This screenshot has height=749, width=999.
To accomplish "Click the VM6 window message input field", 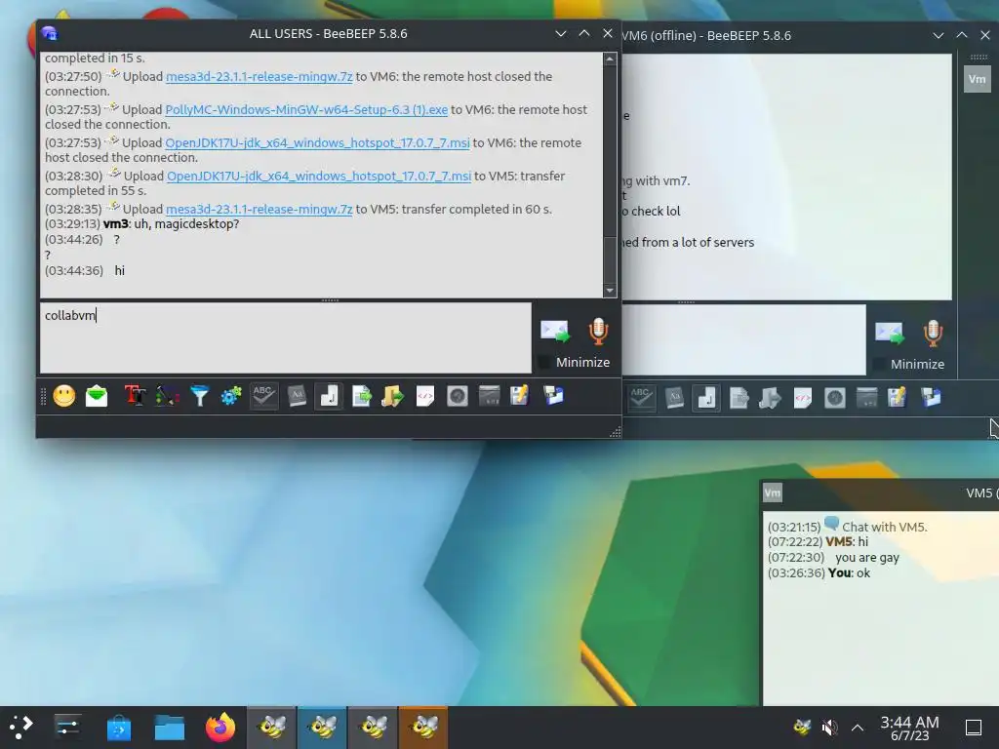I will tap(743, 339).
